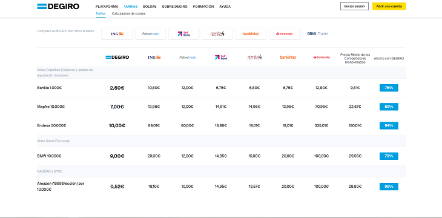442x218 pixels.
Task: Select BBVA Trader broker comparison option
Action: click(318, 33)
